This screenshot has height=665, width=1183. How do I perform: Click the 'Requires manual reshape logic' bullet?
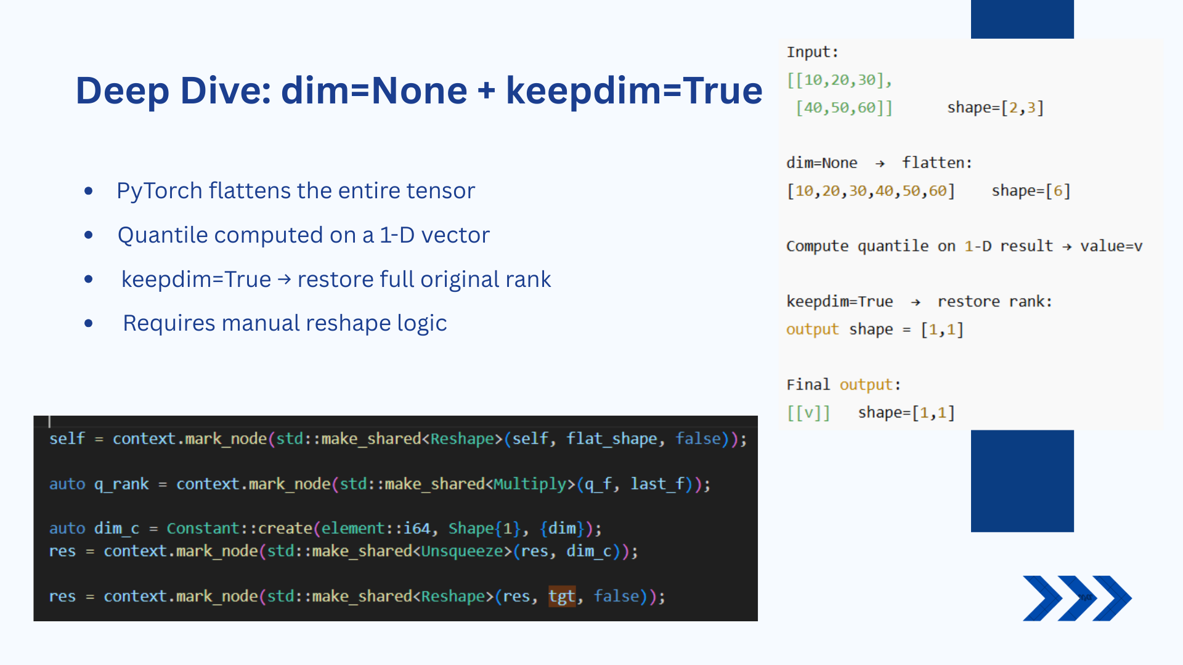(x=285, y=323)
